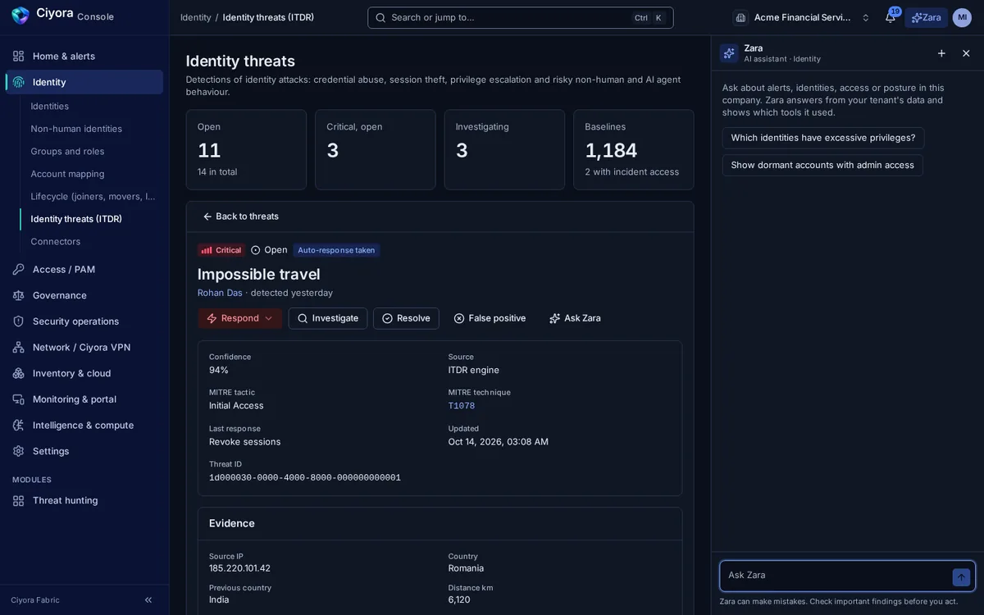The width and height of the screenshot is (984, 615).
Task: Click the Ciyora Fabric footer label
Action: point(35,600)
